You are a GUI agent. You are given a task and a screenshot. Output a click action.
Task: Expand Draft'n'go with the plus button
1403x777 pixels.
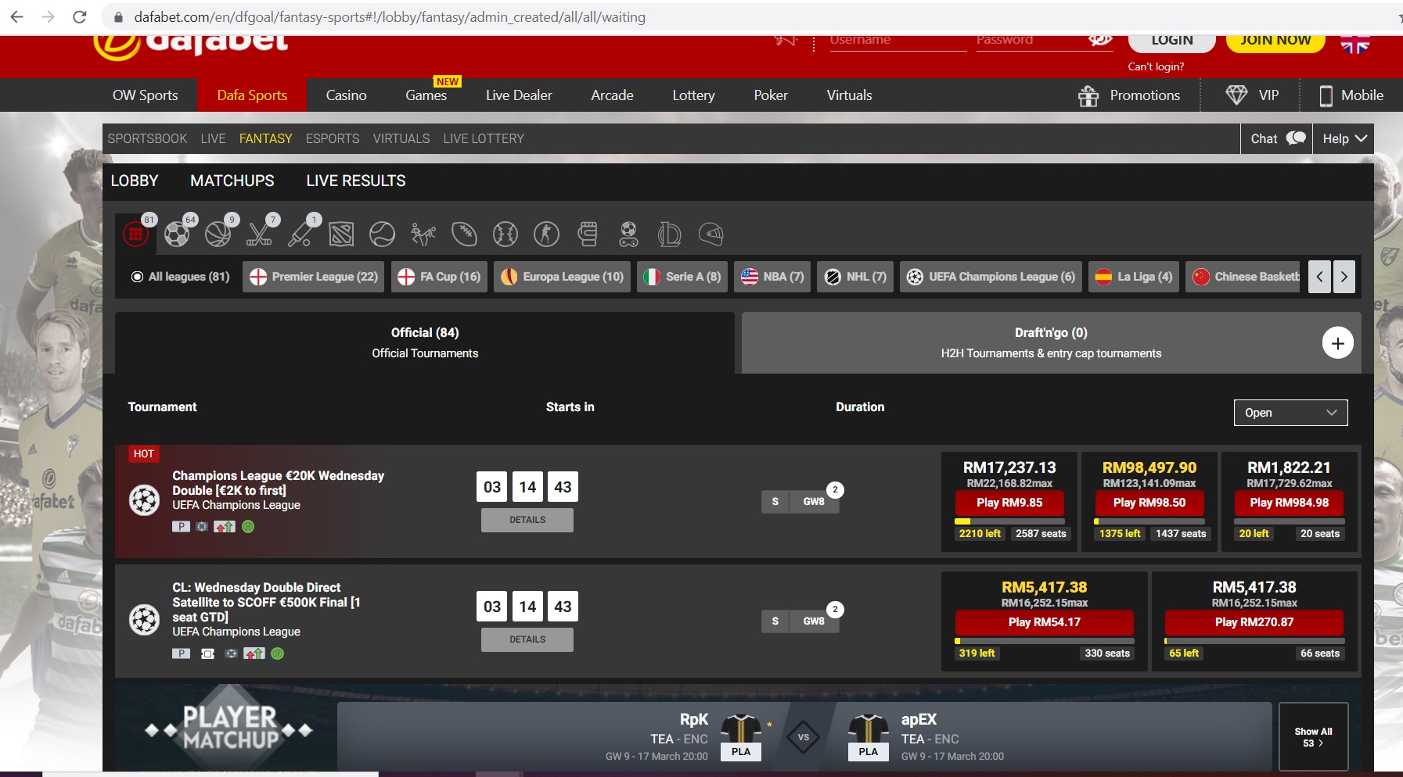click(1337, 343)
